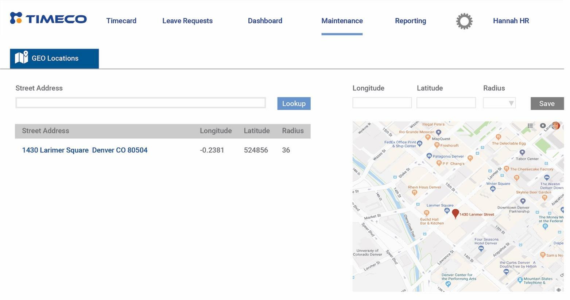Click the TIMECO logo
Viewport: 570px width, 300px height.
(48, 18)
